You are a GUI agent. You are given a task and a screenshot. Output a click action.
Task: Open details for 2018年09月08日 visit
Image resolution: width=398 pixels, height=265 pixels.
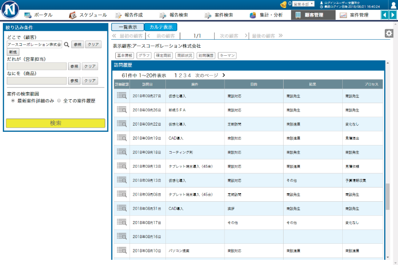[121, 194]
